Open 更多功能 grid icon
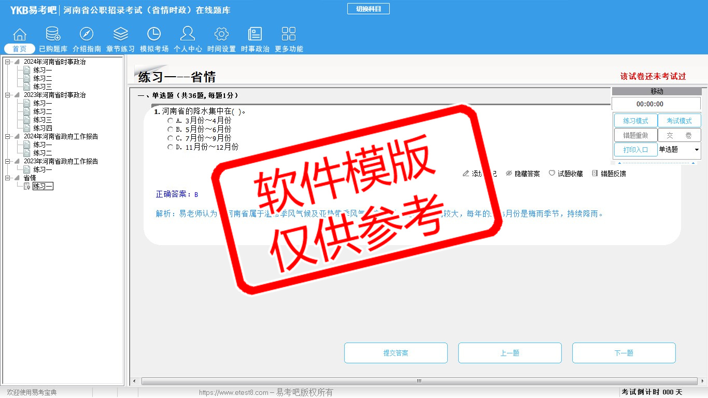708x398 pixels. click(289, 34)
